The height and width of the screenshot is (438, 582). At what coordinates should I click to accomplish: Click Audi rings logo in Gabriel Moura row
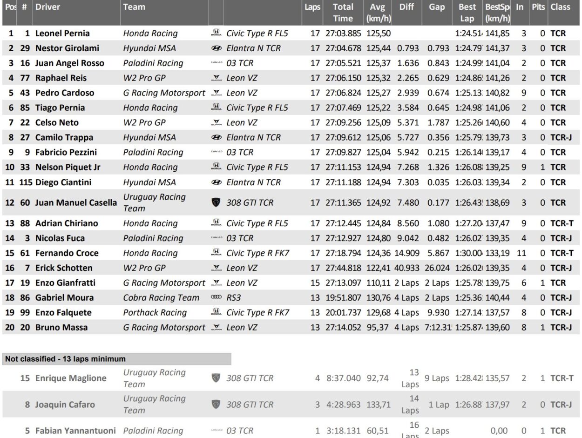click(216, 297)
